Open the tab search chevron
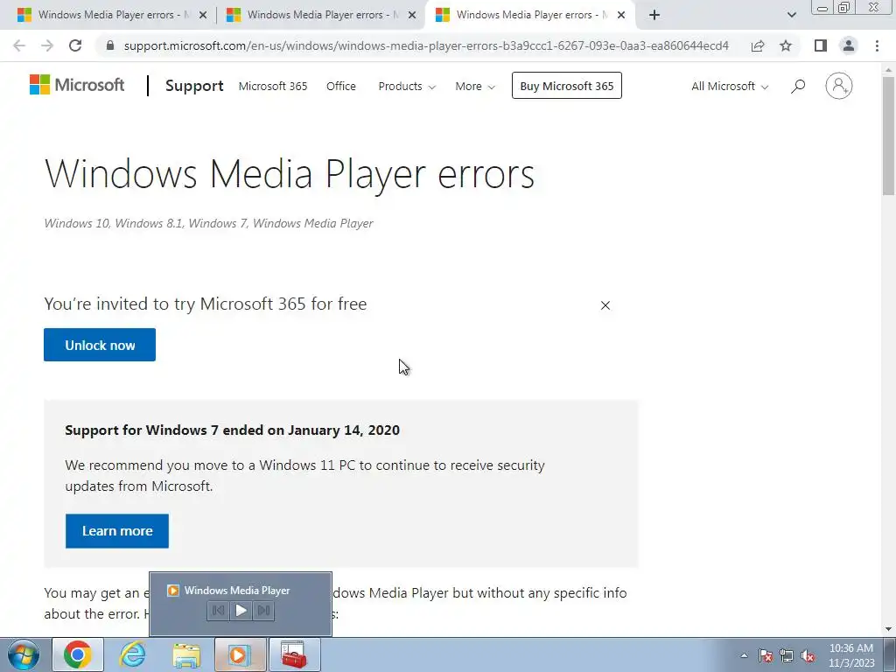Viewport: 896px width, 672px height. (x=791, y=15)
